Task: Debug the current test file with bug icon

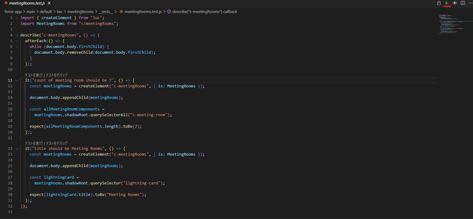Action: (x=439, y=3)
